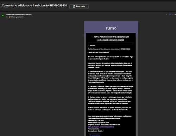
Task: Click the greeting 'Oi Matheus,'
Action: 92,45
